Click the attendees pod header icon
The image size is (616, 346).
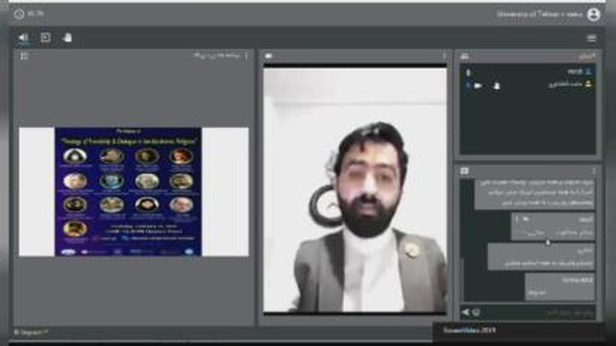pos(464,57)
